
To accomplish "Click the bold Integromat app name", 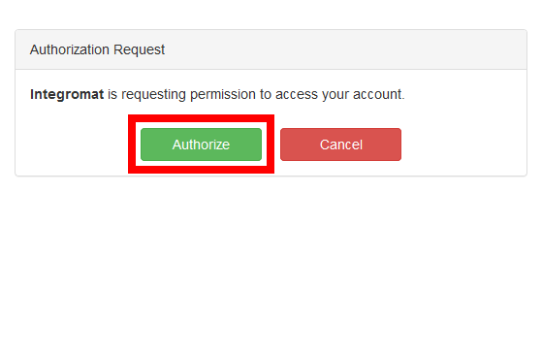I will pyautogui.click(x=67, y=94).
